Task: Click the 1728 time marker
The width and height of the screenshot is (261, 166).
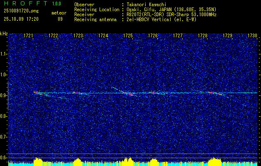Action: [x=202, y=36]
